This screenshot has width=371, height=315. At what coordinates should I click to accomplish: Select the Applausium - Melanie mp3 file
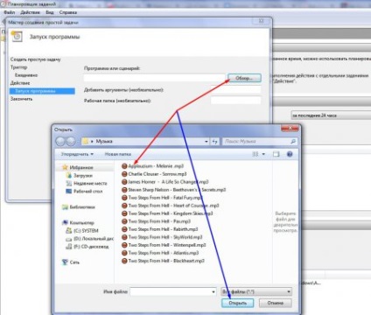152,166
